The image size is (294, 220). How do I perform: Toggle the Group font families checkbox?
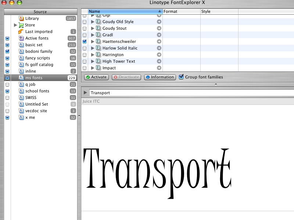pyautogui.click(x=181, y=77)
